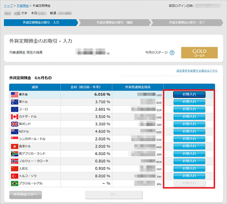The image size is (227, 204).
Task: Click the Chinese flag icon in the 人民元 row
Action: [x=14, y=168]
